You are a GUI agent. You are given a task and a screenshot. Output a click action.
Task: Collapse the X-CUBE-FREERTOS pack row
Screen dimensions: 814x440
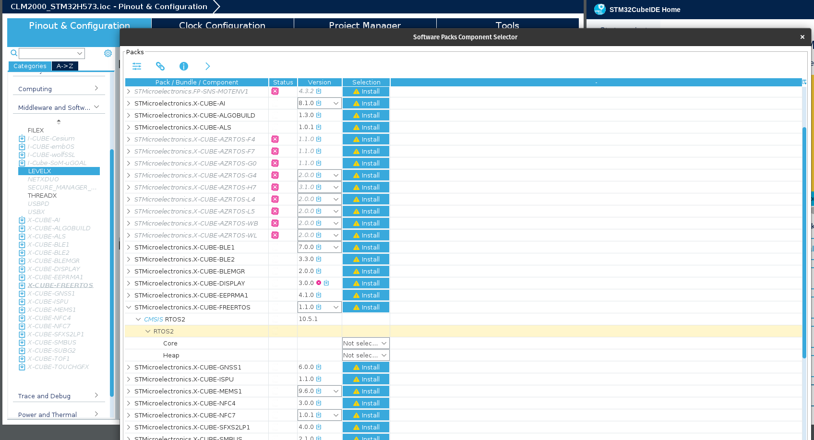click(x=129, y=307)
